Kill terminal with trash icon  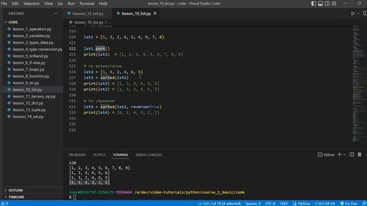[x=360, y=154]
